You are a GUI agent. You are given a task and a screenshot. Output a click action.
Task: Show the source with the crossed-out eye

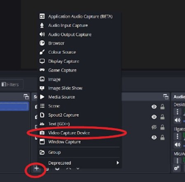pos(154,127)
